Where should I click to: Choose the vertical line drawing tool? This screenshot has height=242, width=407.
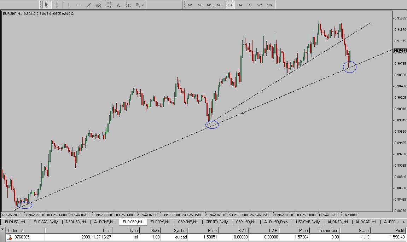[69, 5]
